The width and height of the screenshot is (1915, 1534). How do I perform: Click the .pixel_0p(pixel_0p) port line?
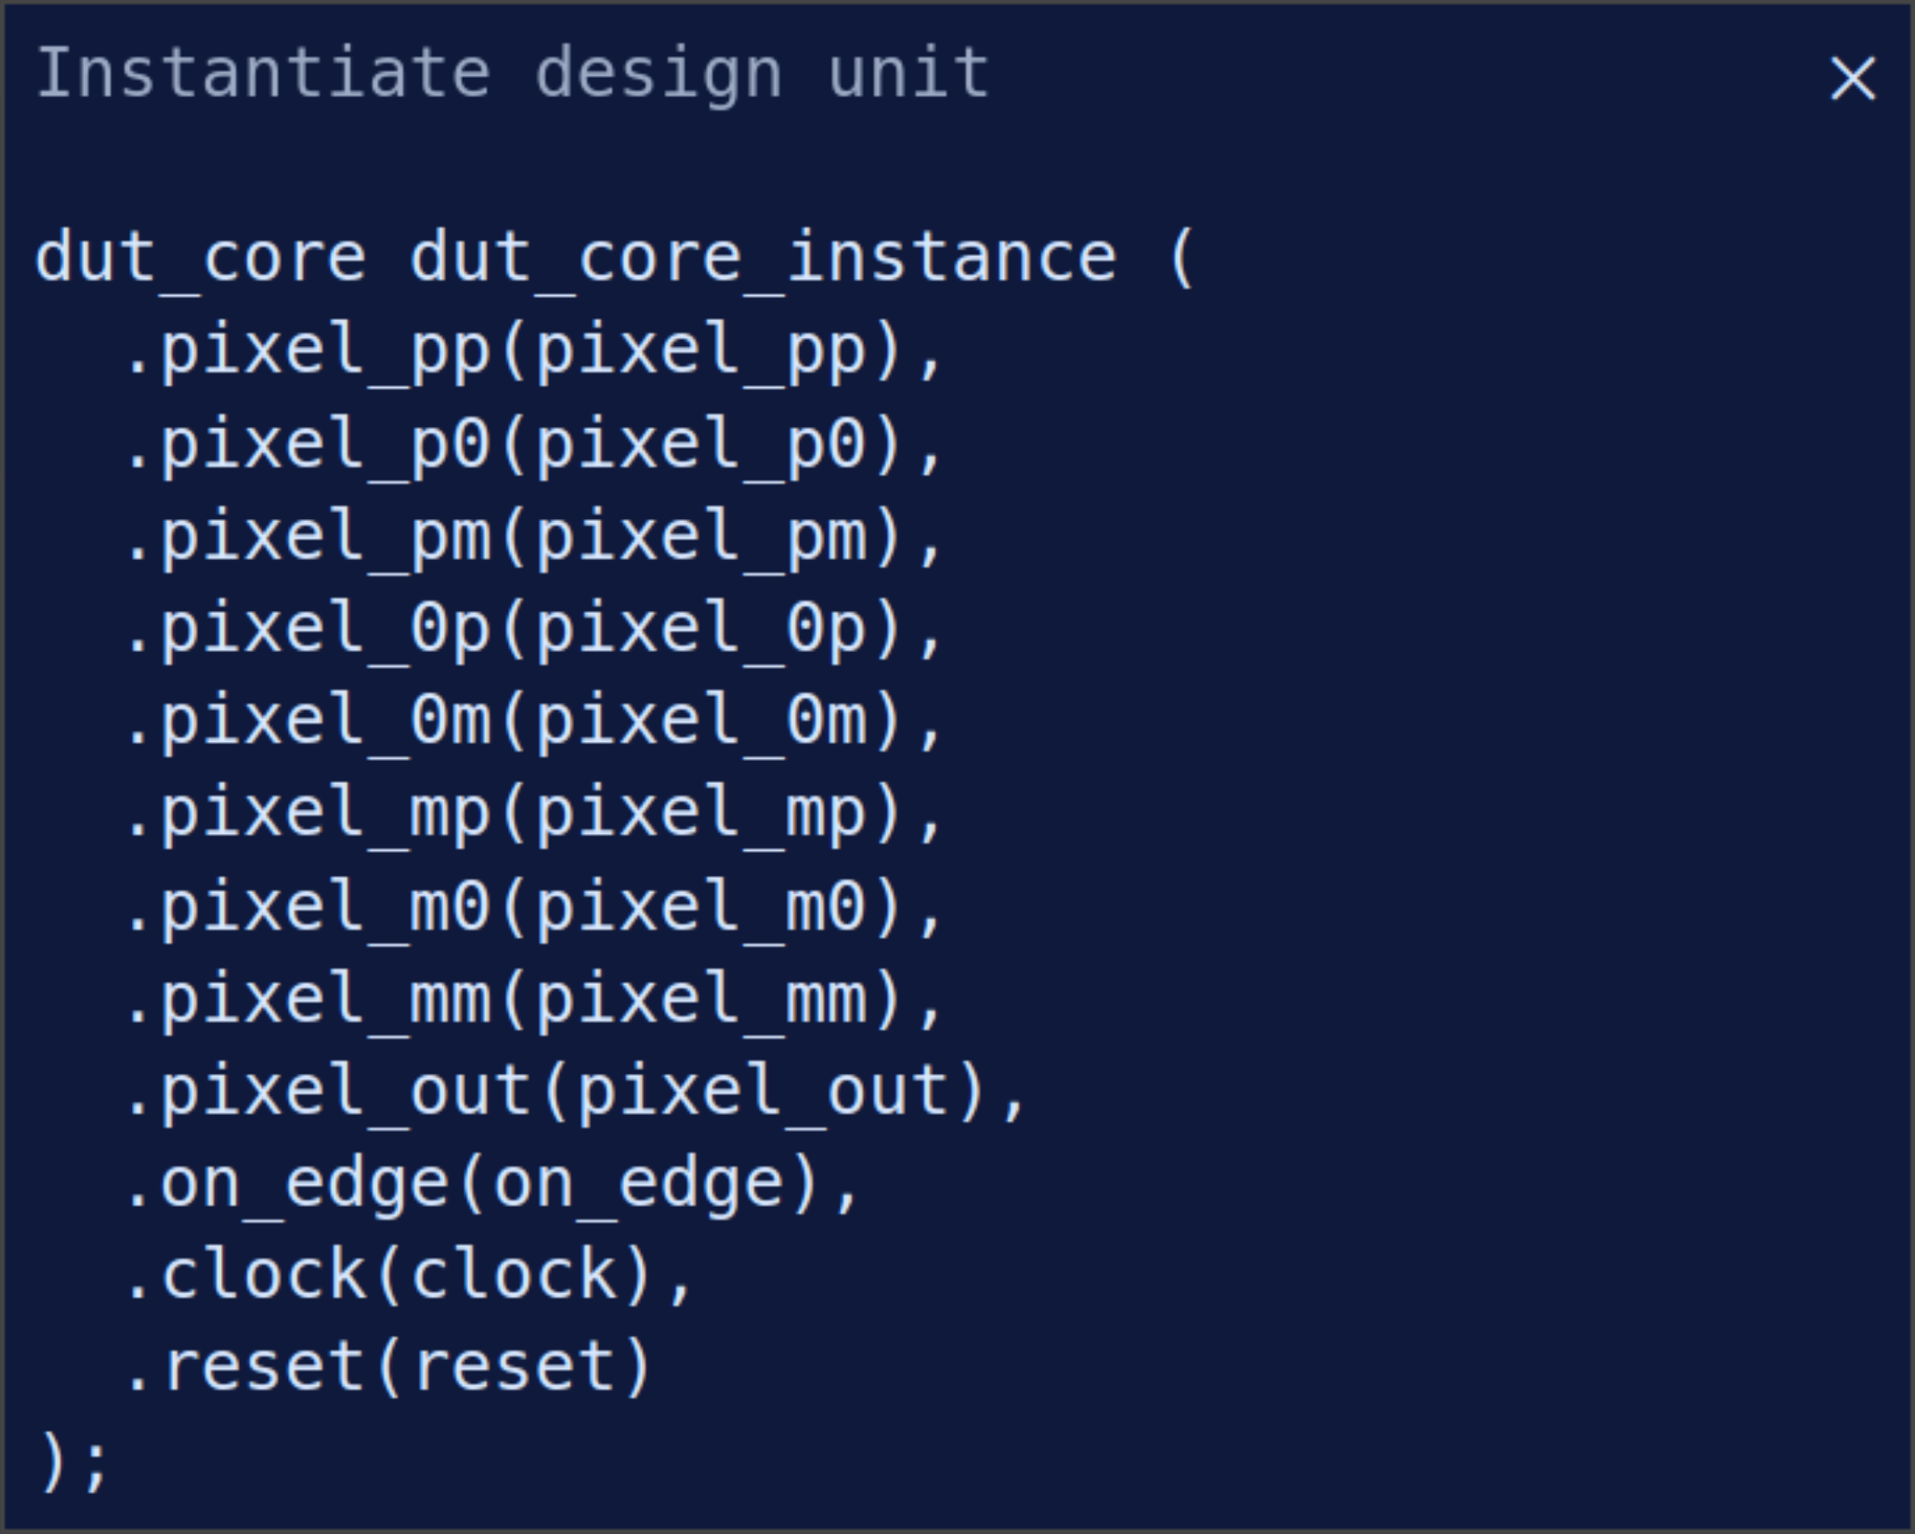pos(533,631)
